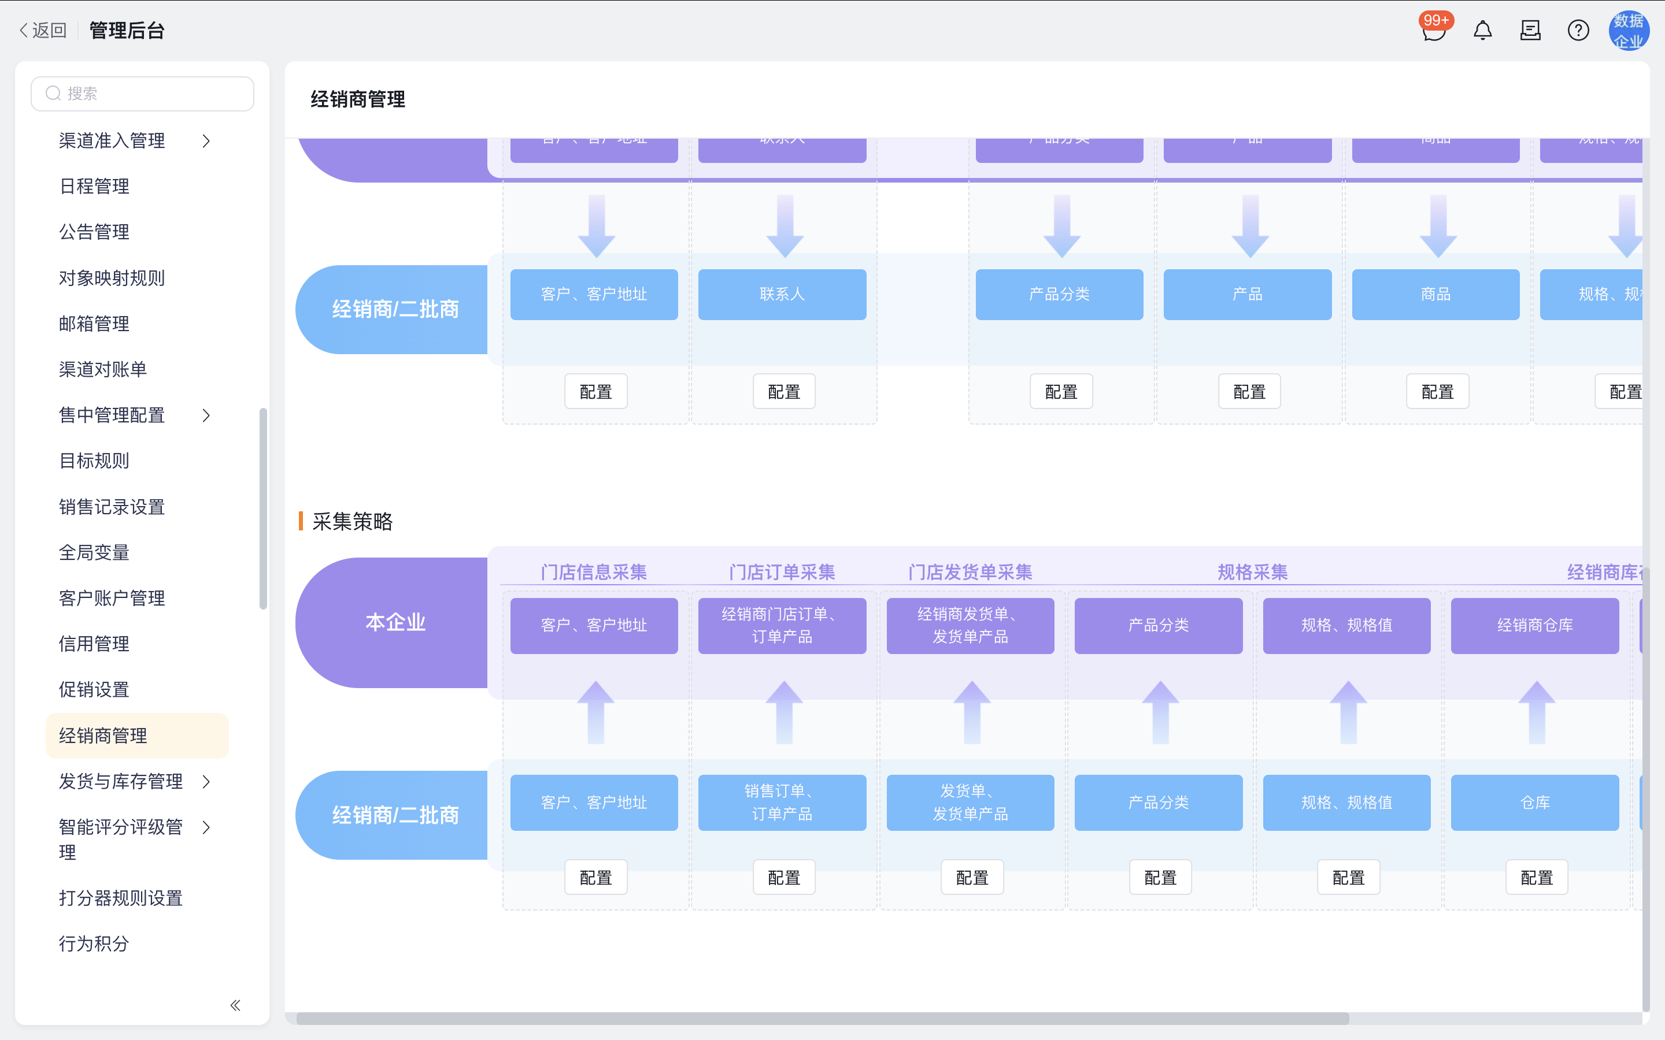This screenshot has height=1040, width=1665.
Task: Click 配置 under lower 规格、规格值 column
Action: click(x=1349, y=877)
